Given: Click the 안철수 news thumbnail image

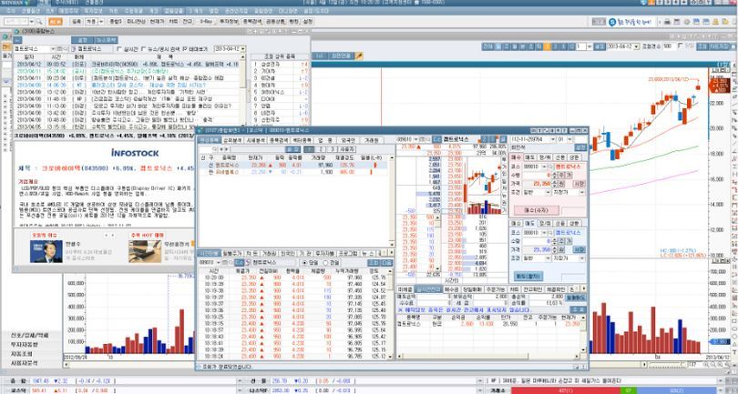Looking at the screenshot, I should point(46,252).
